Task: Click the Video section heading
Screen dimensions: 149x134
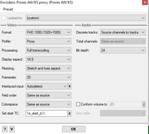Action: pos(12,25)
